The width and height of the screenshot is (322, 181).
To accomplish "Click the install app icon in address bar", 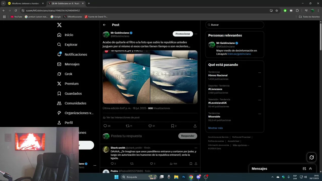I will point(271,11).
